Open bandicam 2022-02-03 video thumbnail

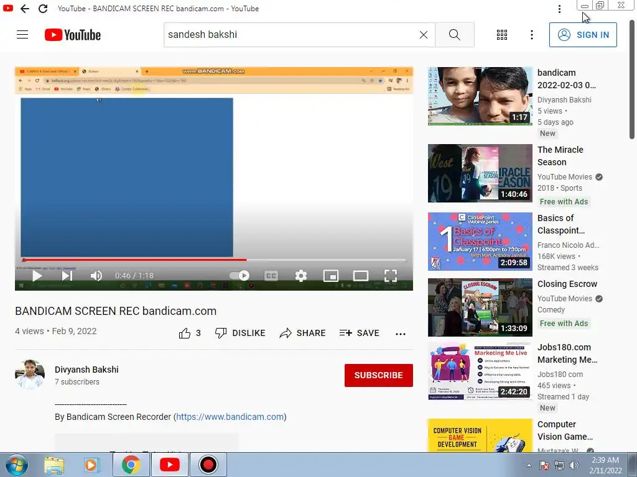(x=480, y=96)
